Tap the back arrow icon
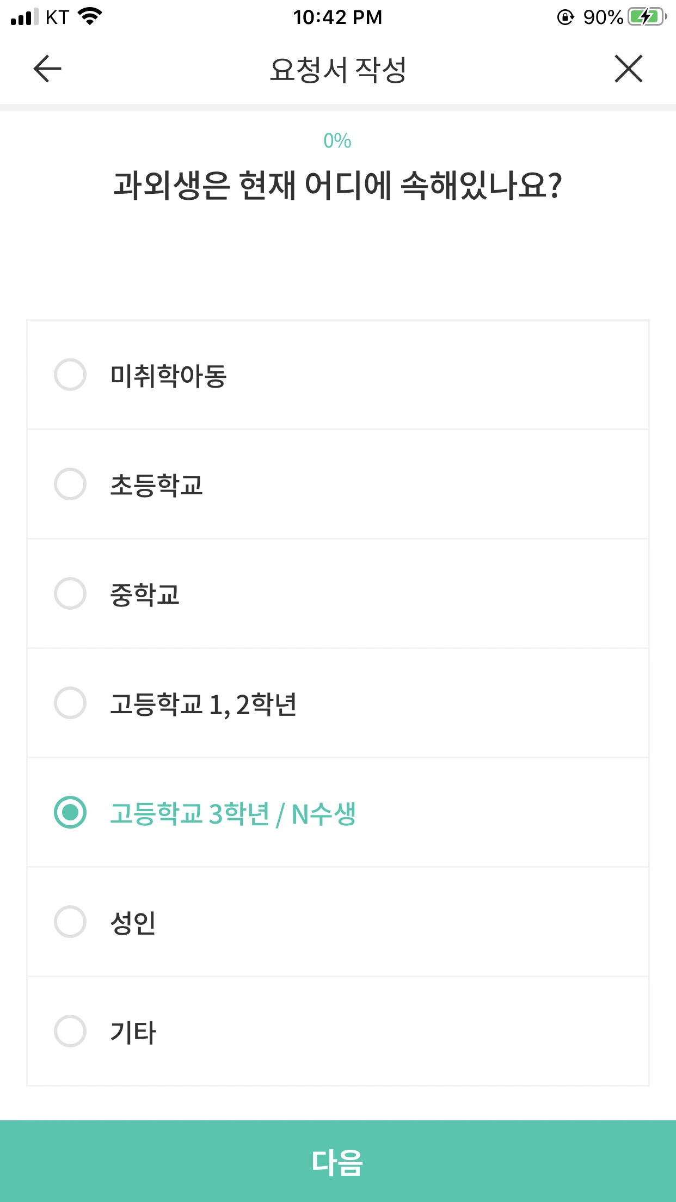The image size is (676, 1202). click(47, 69)
